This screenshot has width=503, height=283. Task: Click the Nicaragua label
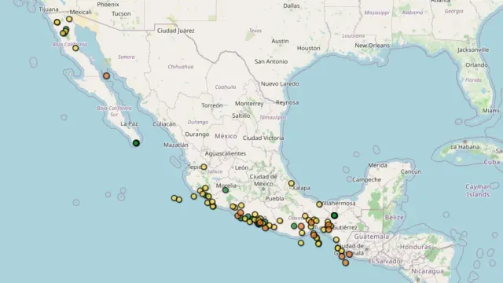[428, 271]
